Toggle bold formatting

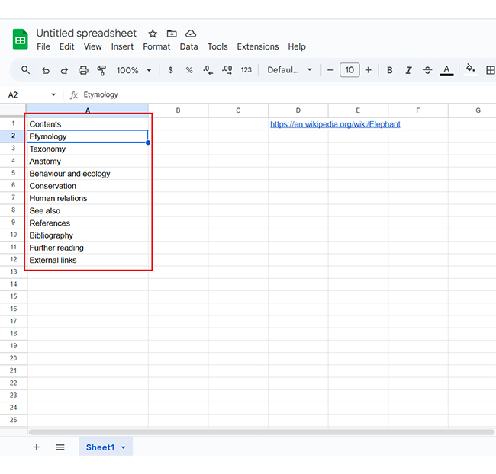click(x=390, y=70)
